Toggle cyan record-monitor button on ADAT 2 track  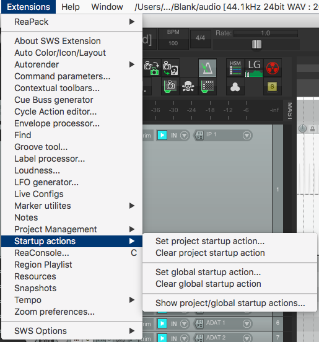pyautogui.click(x=162, y=338)
